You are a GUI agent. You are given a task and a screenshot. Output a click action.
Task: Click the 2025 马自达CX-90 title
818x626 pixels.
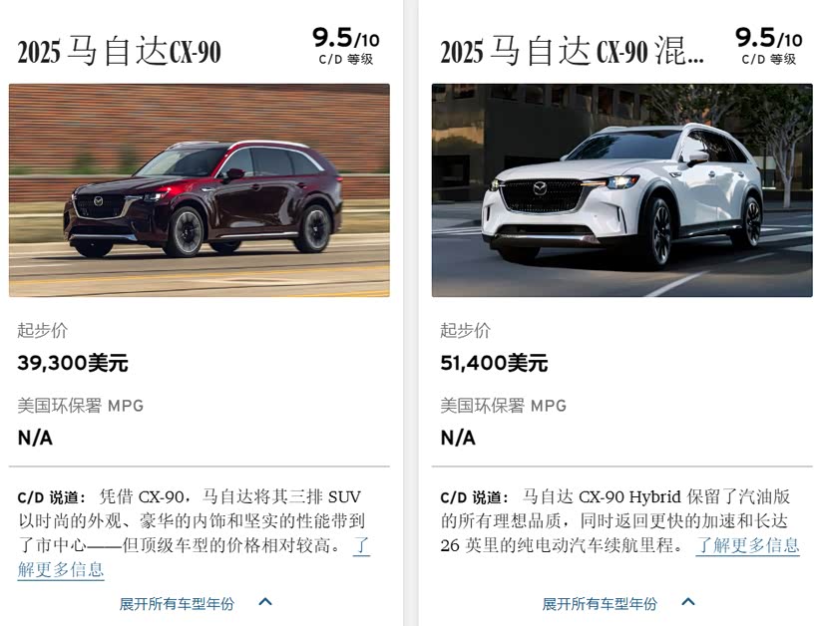click(120, 52)
